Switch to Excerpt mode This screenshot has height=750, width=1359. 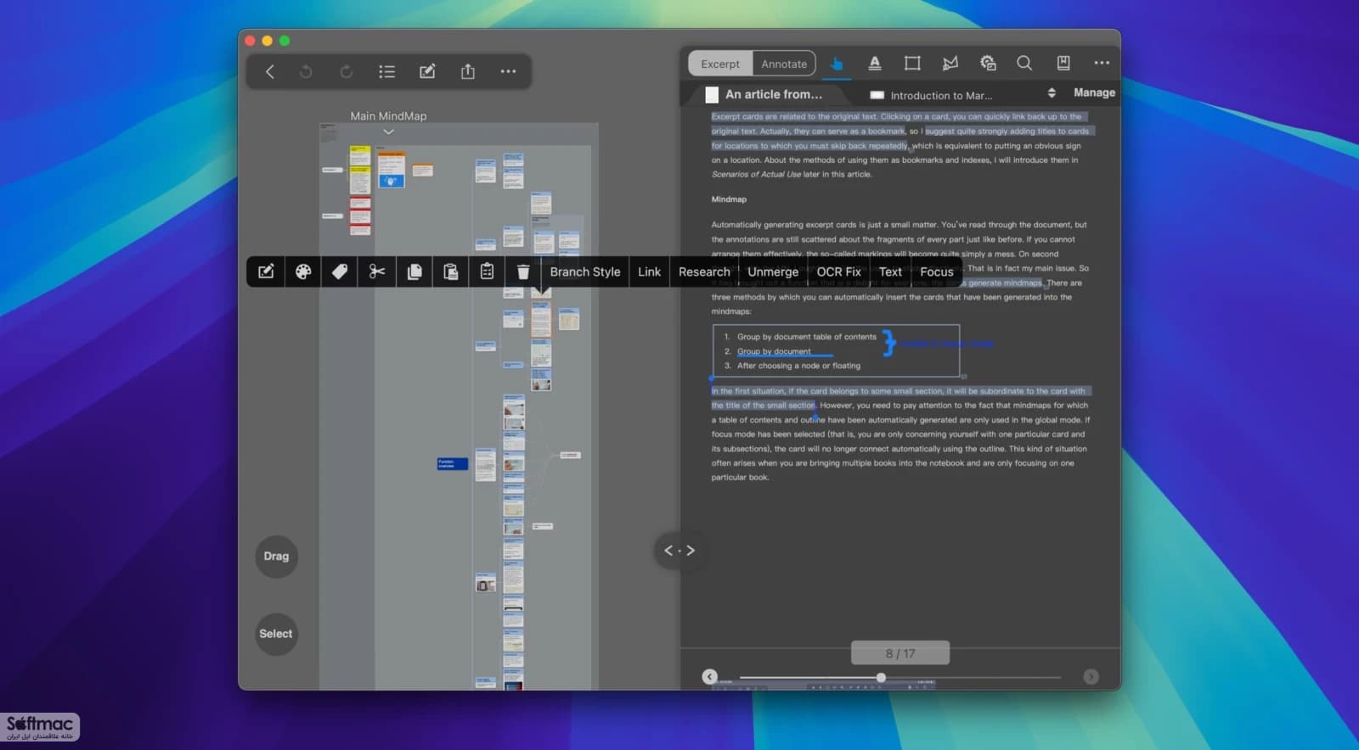coord(720,64)
